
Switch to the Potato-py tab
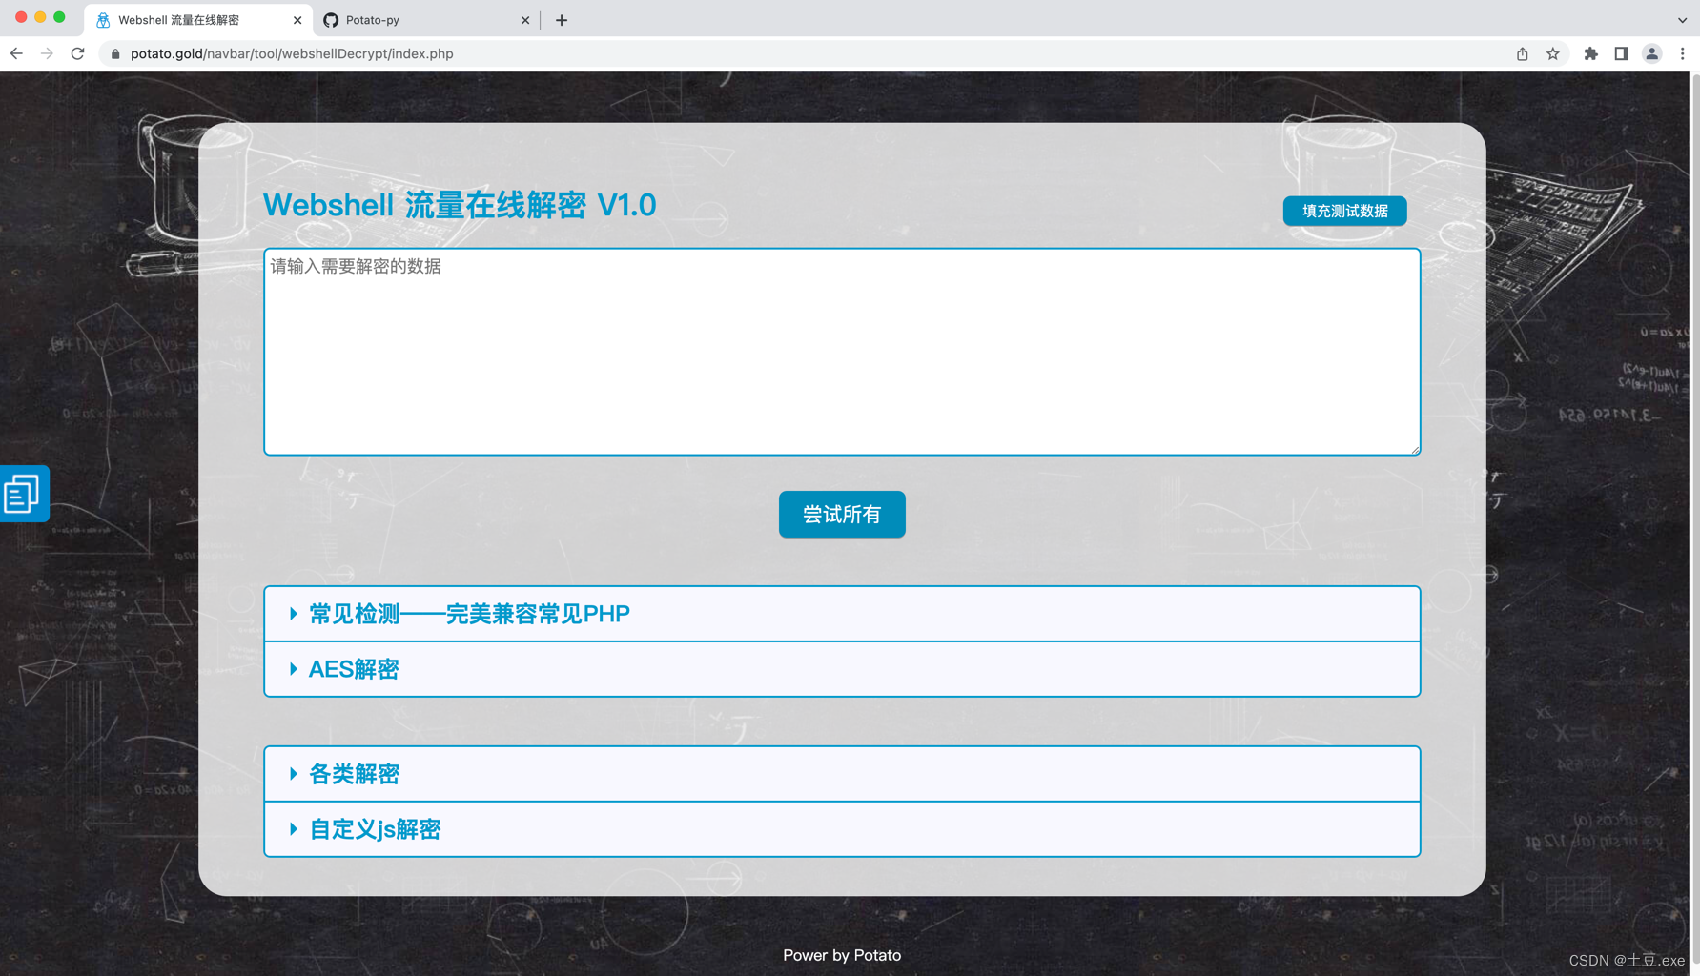[426, 20]
